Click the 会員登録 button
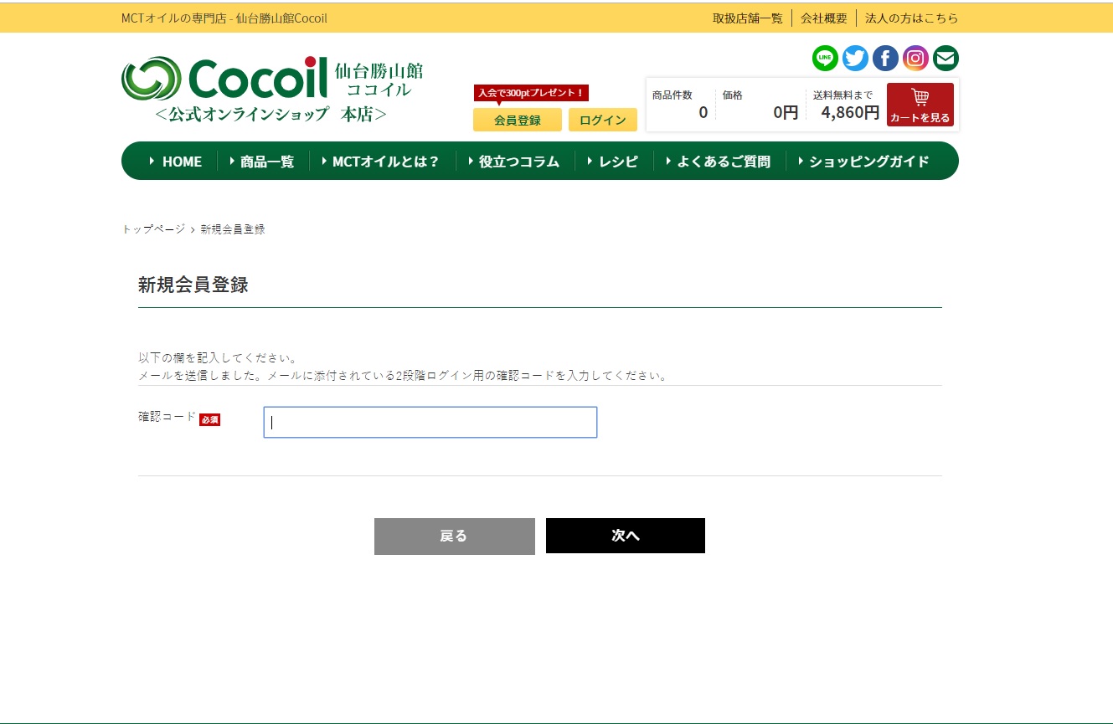Image resolution: width=1113 pixels, height=724 pixels. [x=517, y=120]
